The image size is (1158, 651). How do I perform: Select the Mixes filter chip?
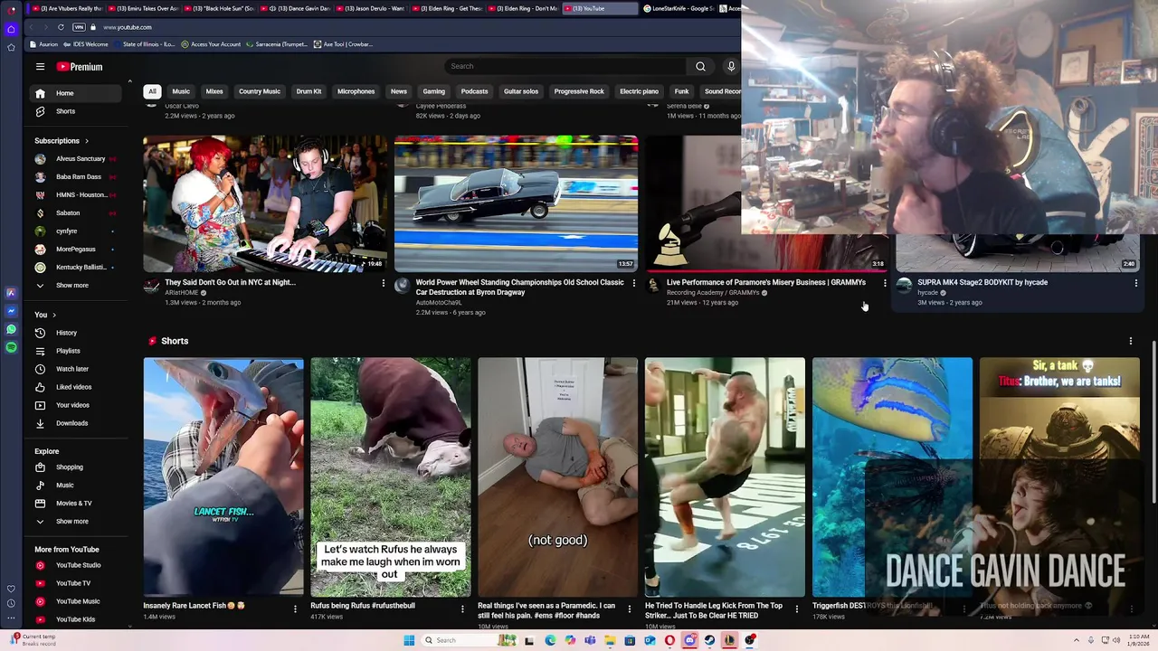coord(214,91)
